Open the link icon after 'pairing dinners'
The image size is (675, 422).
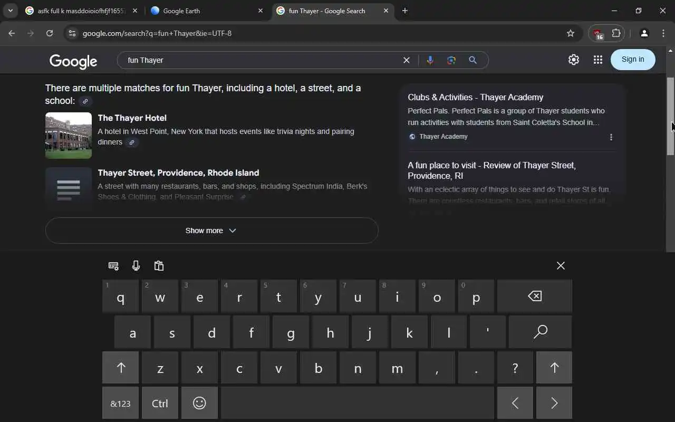pyautogui.click(x=132, y=142)
